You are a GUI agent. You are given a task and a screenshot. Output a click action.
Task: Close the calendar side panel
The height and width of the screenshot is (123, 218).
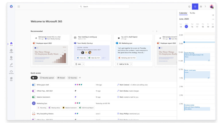pos(213,15)
